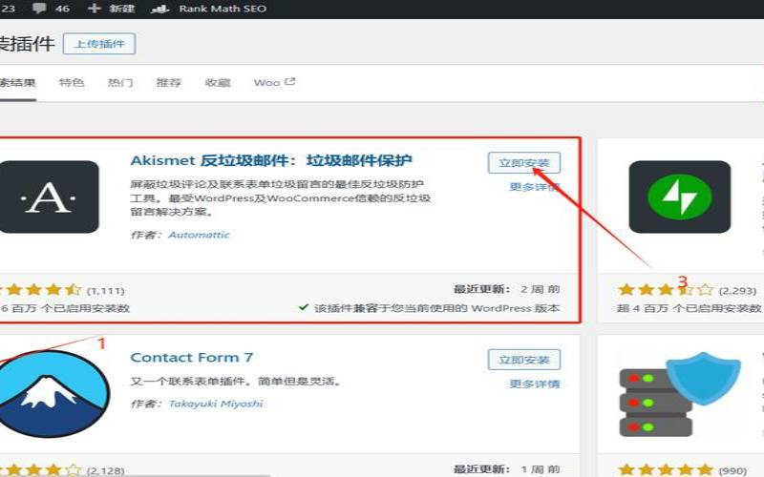Image resolution: width=764 pixels, height=477 pixels.
Task: Click the 上传插件 upload plugin button
Action: click(99, 44)
